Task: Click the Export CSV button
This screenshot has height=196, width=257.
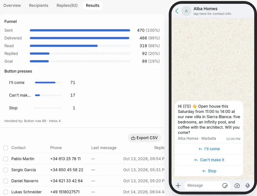Action: pos(144,138)
